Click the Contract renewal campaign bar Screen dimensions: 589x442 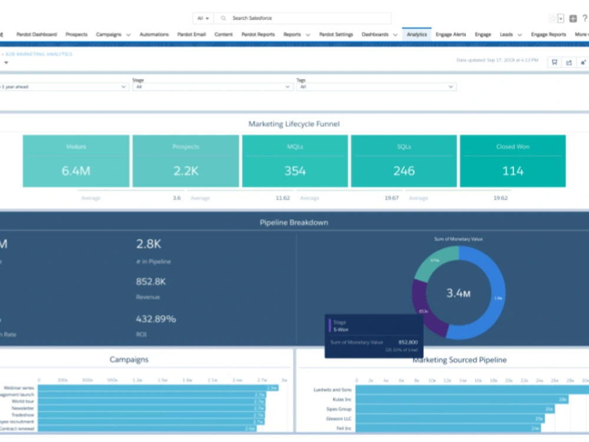click(147, 428)
